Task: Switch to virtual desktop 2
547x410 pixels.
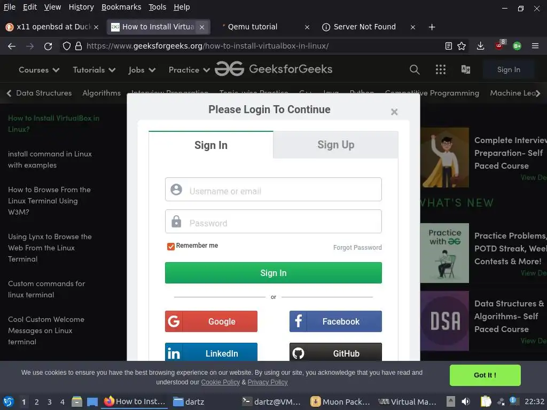Action: point(37,402)
